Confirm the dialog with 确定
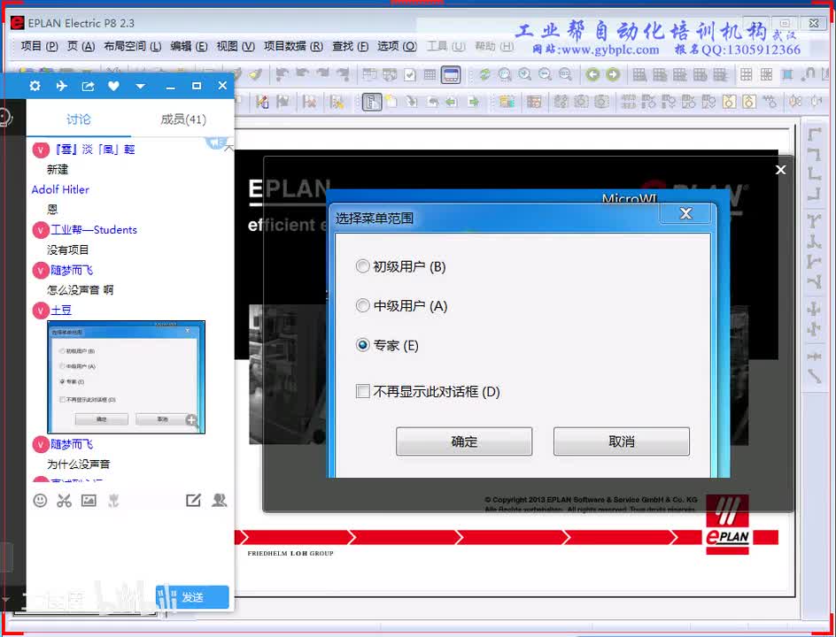Image resolution: width=836 pixels, height=637 pixels. 464,441
